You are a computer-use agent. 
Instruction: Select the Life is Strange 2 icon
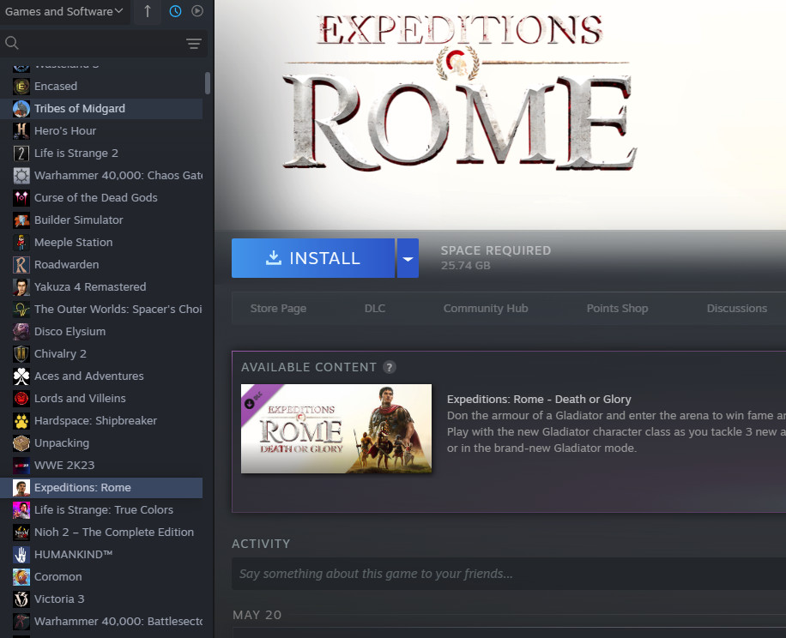pyautogui.click(x=21, y=153)
